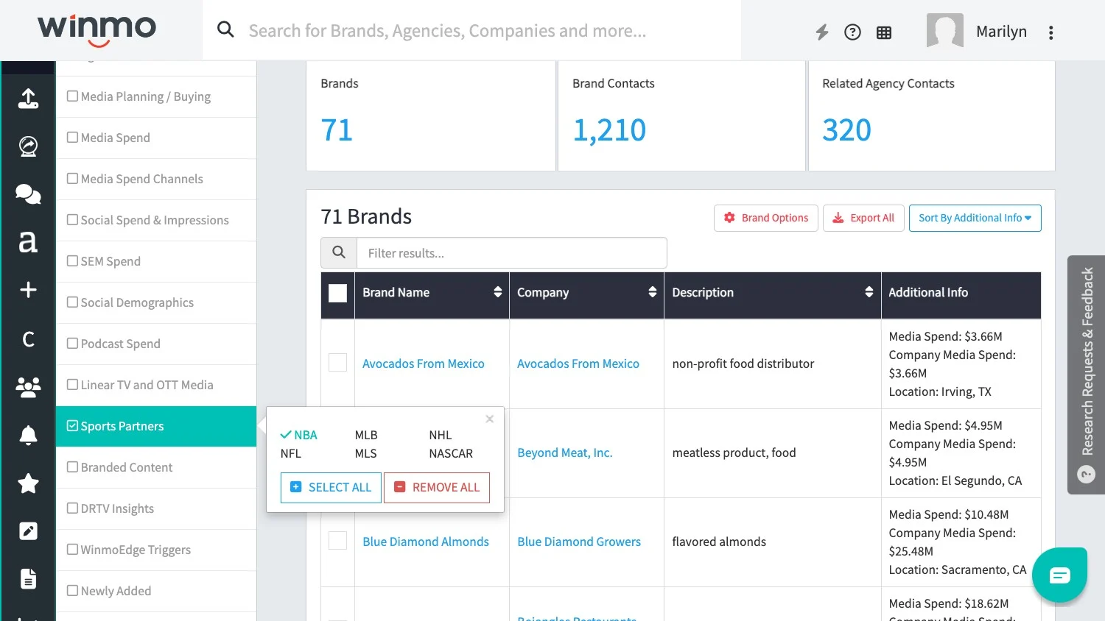Open the grid apps icon
Screen dimensions: 1105x621
[x=884, y=32]
